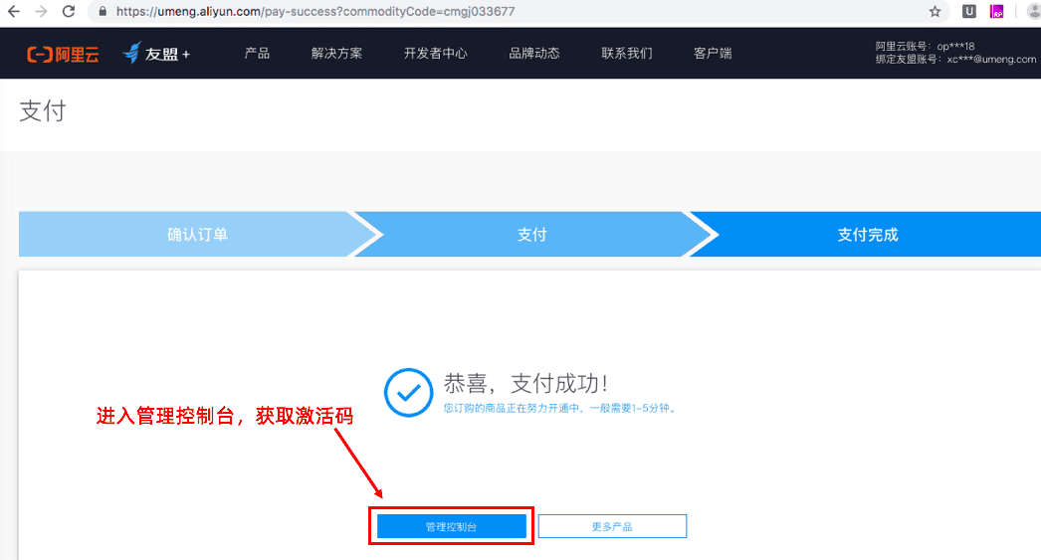Click the 恭喜，支付成功! heading
The image size is (1041, 560).
point(525,384)
